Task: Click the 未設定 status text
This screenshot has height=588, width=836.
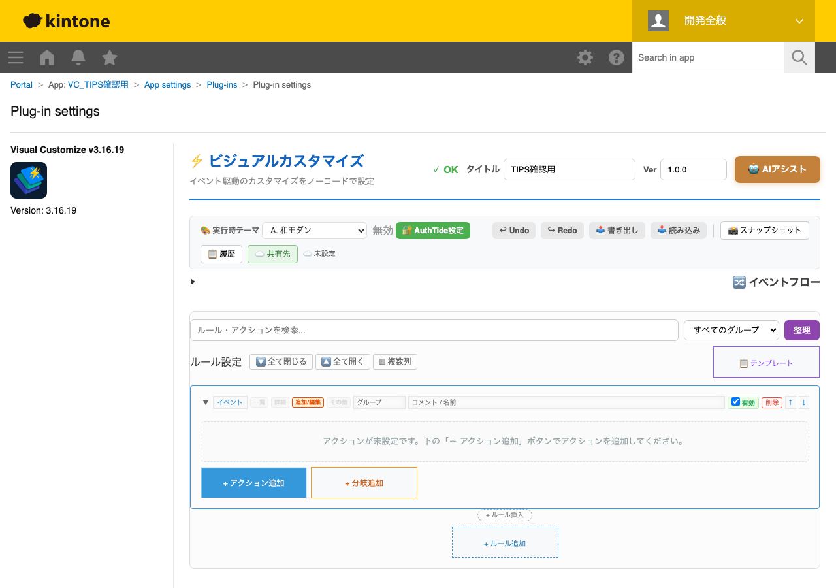Action: click(x=325, y=253)
